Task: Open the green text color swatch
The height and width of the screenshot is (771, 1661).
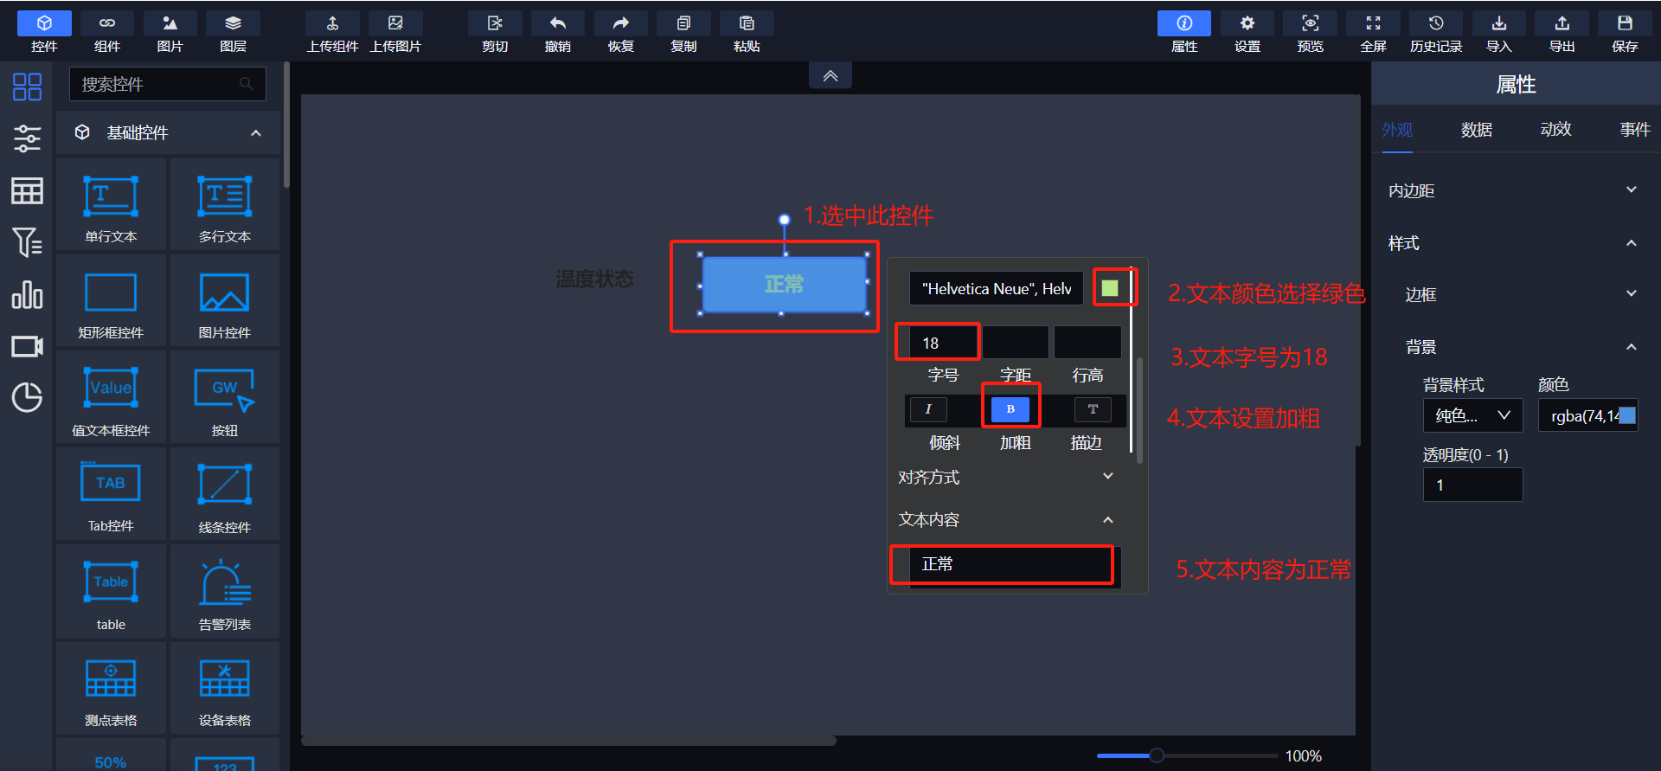Action: click(1110, 288)
